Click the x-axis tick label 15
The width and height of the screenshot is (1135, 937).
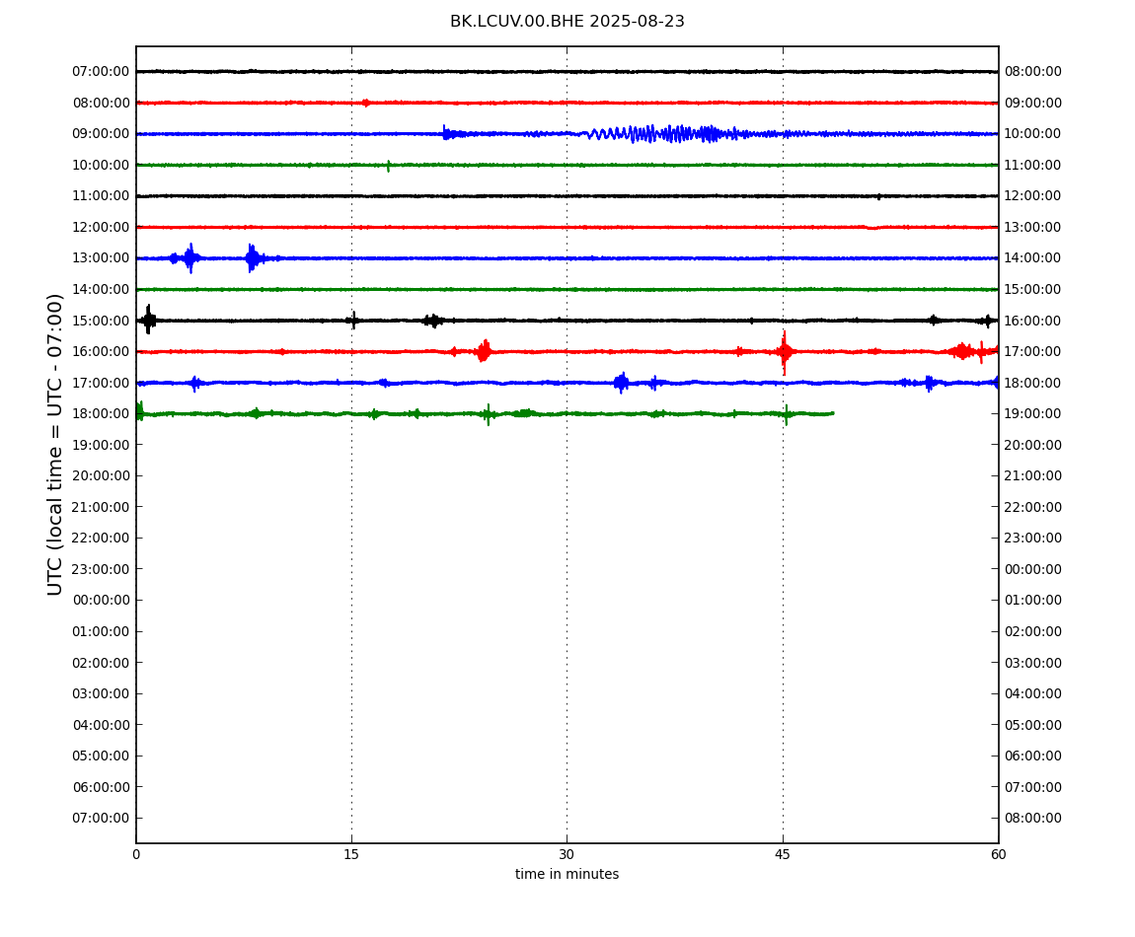coord(351,854)
